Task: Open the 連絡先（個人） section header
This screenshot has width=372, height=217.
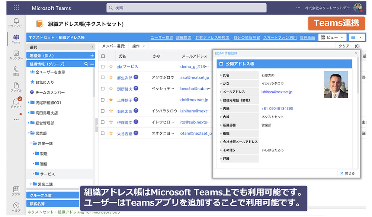Action: (61, 55)
